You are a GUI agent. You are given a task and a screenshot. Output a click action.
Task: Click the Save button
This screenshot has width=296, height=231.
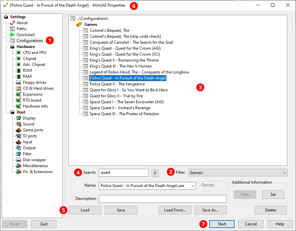(121, 210)
